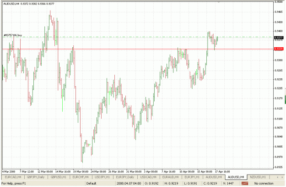Switch to the USDCAD,H4 tab
Screen dimensions: 286x187
click(148, 177)
